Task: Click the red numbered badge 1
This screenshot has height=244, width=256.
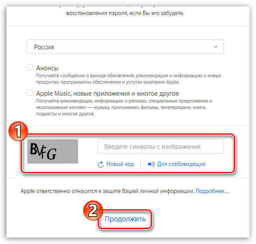Action: point(18,131)
